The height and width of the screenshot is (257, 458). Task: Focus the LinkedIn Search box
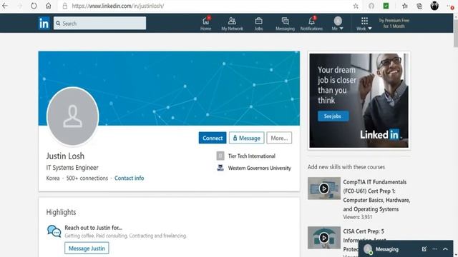point(99,23)
